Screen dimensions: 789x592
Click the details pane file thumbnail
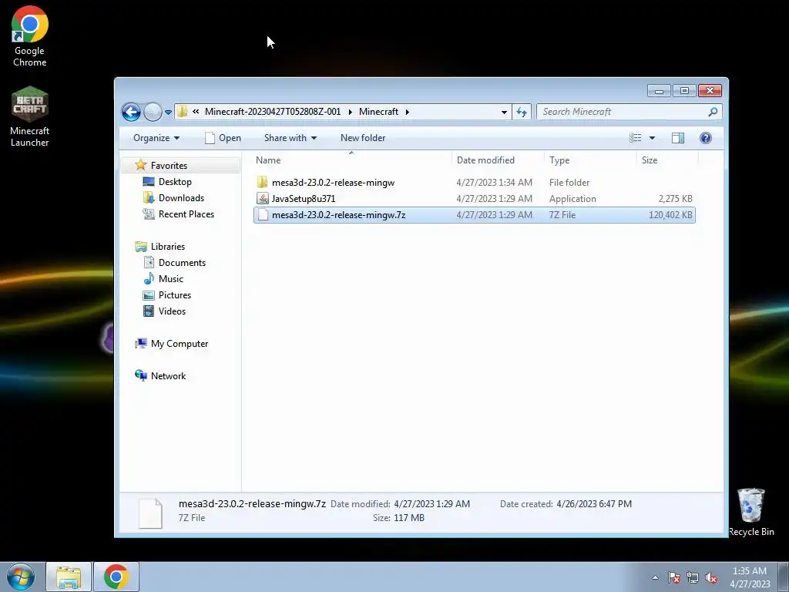150,513
